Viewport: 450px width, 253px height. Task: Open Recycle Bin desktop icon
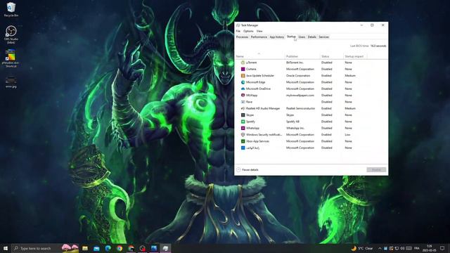point(11,9)
